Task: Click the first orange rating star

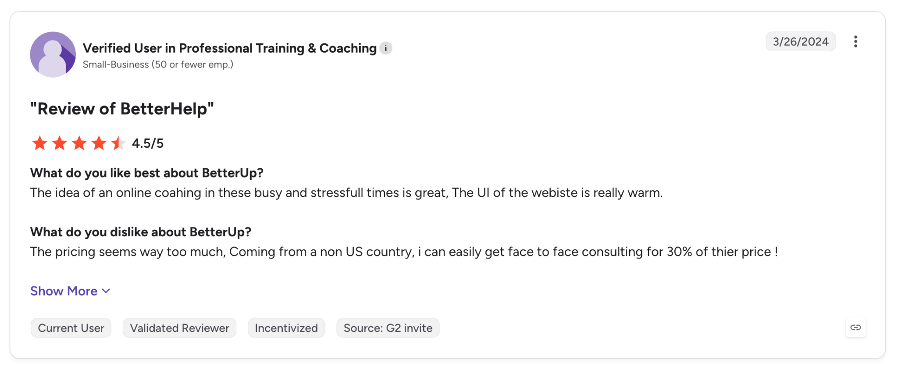Action: [x=39, y=143]
